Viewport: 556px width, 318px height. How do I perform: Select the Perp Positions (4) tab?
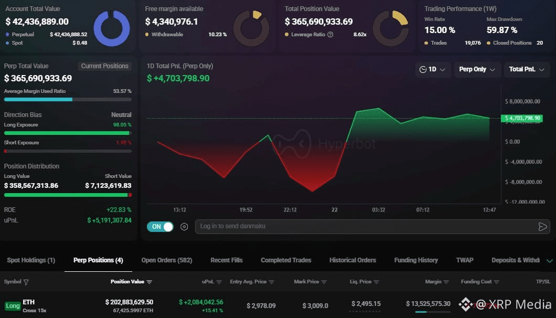click(x=98, y=260)
